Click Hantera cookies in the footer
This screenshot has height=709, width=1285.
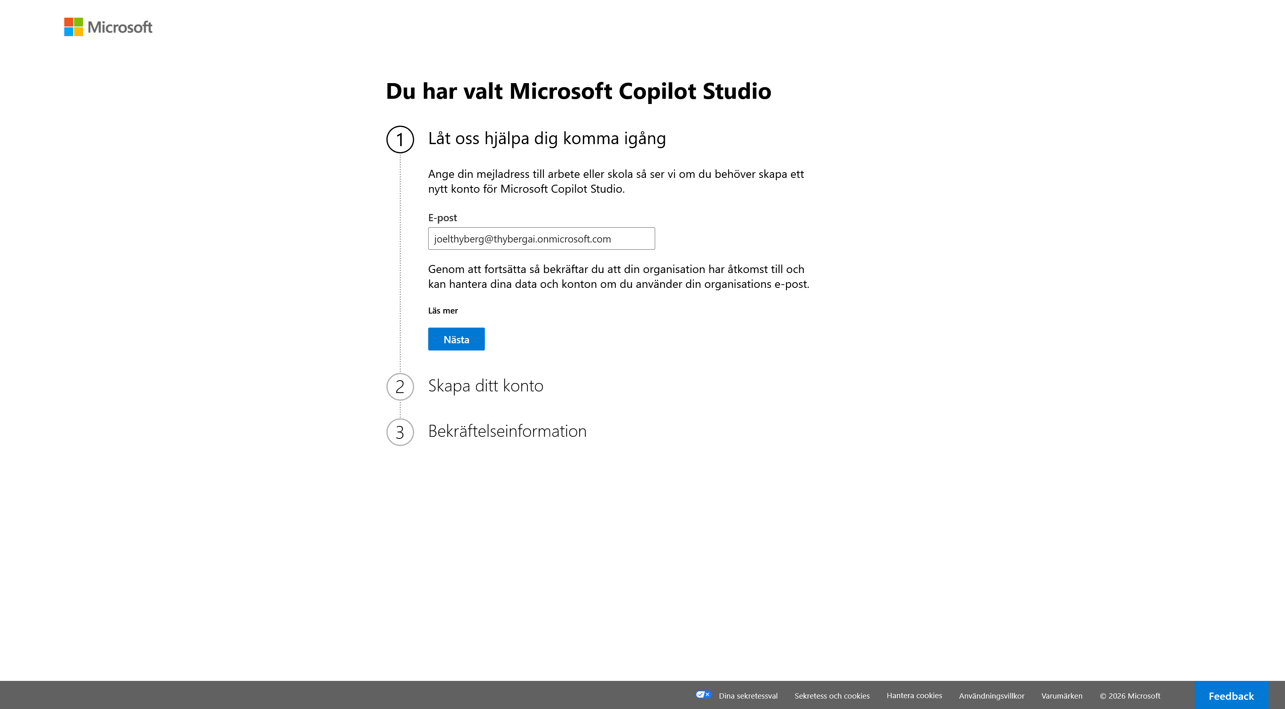point(914,695)
